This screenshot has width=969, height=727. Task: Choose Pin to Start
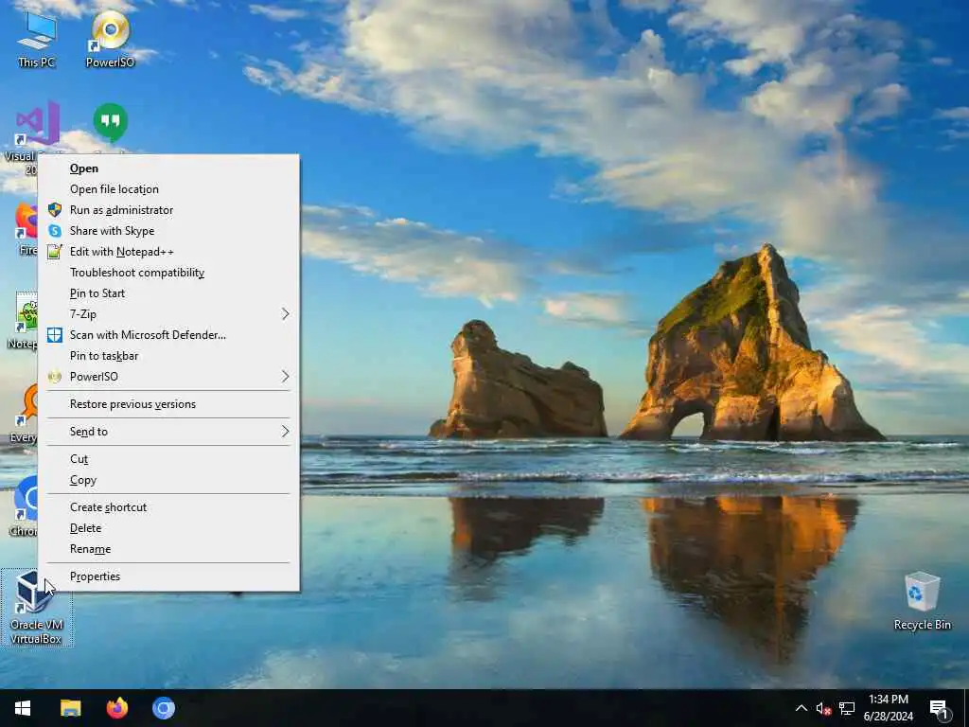[168, 293]
